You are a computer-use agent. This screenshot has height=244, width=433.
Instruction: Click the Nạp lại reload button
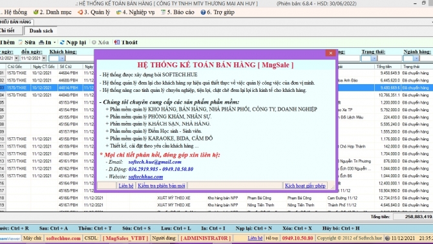(x=73, y=42)
